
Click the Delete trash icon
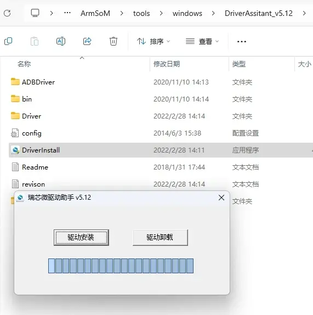113,41
